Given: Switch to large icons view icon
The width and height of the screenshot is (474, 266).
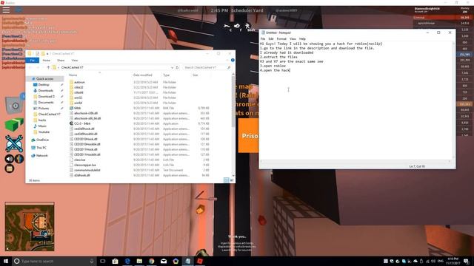Looking at the screenshot, I should click(x=232, y=180).
